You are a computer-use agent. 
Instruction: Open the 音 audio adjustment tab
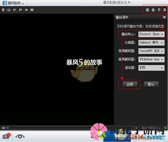pyautogui.click(x=153, y=10)
